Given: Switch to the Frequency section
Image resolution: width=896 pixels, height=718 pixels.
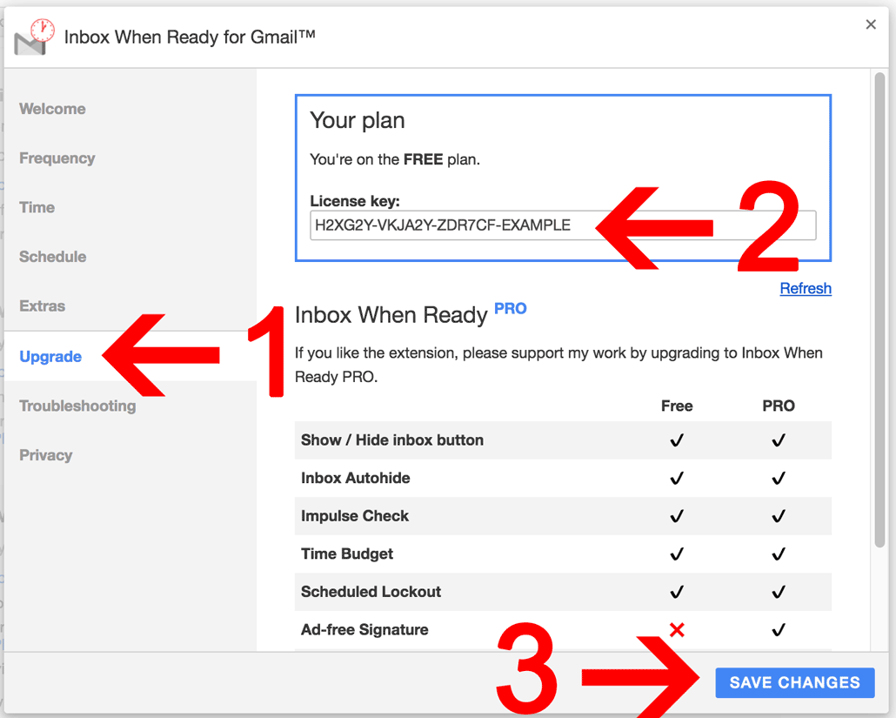Looking at the screenshot, I should click(x=57, y=158).
